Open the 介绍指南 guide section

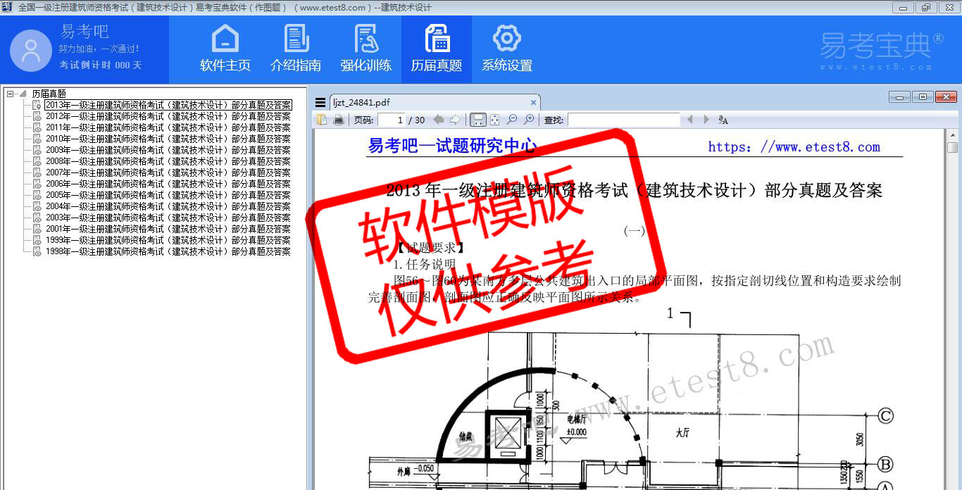coord(296,49)
